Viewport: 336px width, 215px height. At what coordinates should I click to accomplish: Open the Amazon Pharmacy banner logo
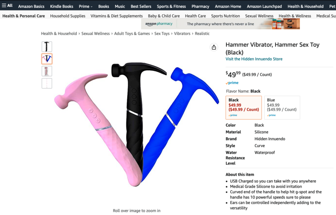click(159, 24)
